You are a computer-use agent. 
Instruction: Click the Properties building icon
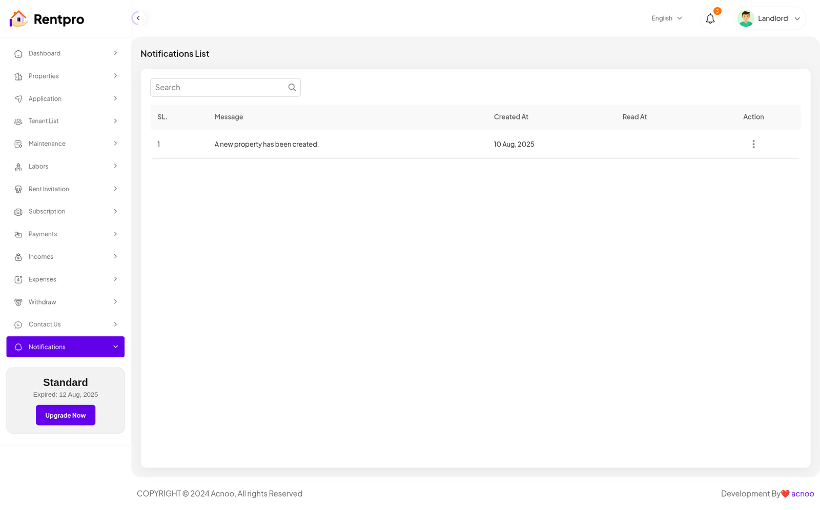(x=18, y=76)
